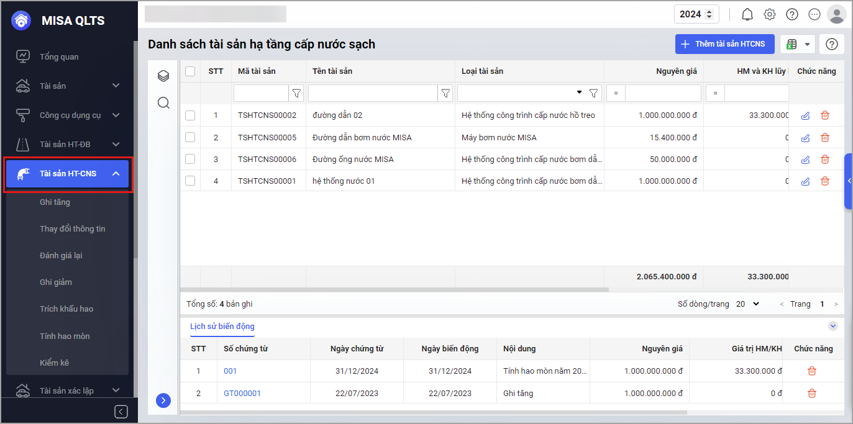Screen dimensions: 853x424
Task: Click the notification bell icon
Action: point(747,14)
